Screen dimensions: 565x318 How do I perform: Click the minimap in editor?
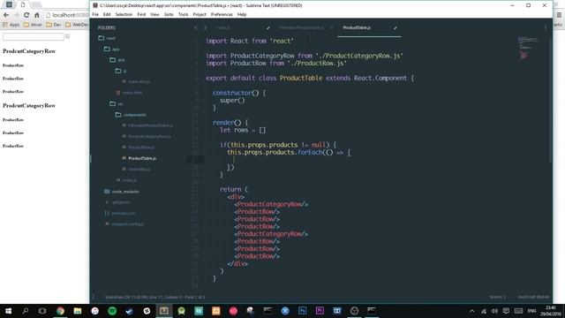coord(528,48)
